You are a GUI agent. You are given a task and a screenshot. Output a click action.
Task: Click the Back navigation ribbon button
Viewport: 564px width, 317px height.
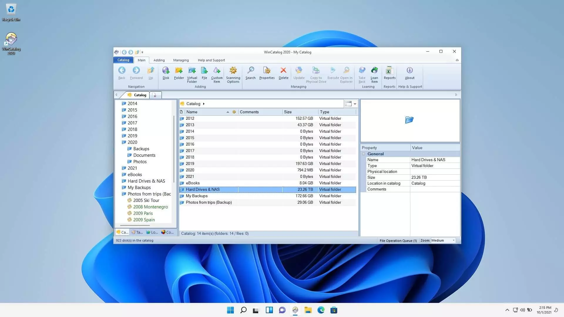122,73
